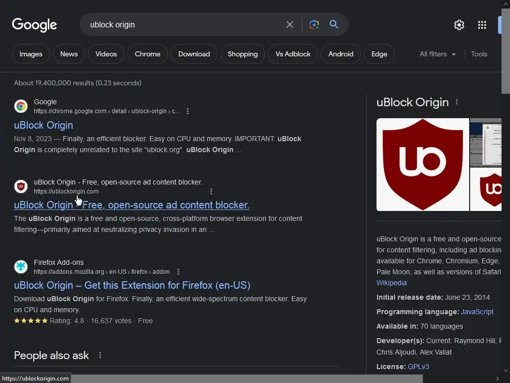Click the magnifier search icon

tap(334, 24)
